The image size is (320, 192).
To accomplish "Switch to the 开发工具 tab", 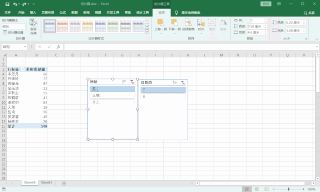I will click(113, 12).
